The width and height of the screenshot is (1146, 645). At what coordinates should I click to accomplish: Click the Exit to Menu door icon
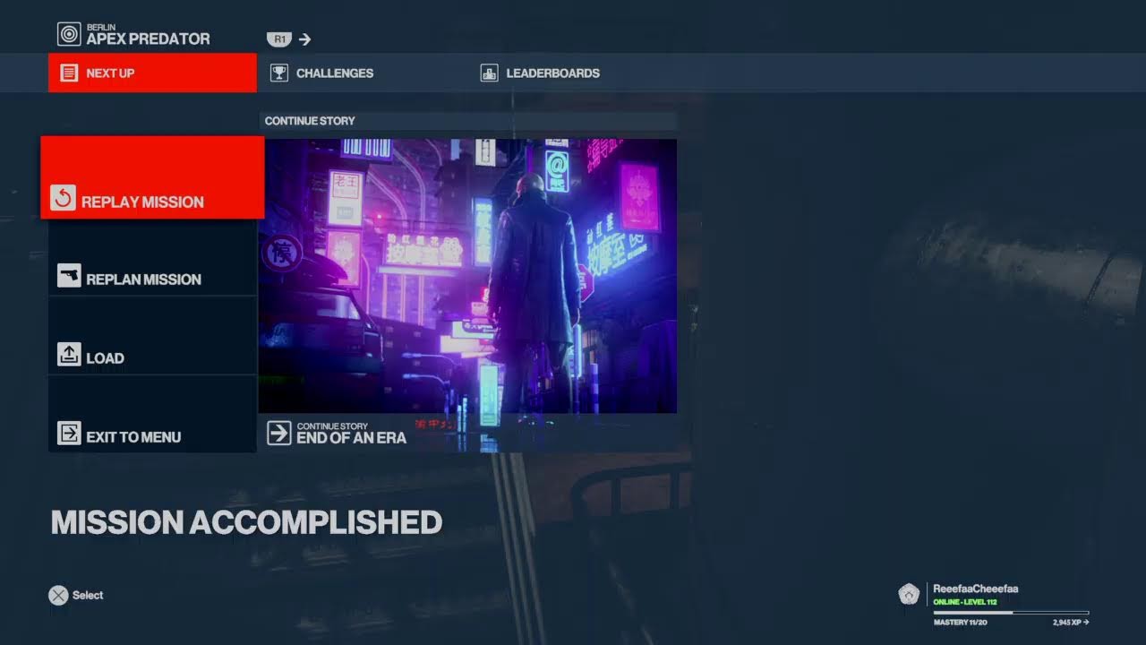click(x=69, y=433)
